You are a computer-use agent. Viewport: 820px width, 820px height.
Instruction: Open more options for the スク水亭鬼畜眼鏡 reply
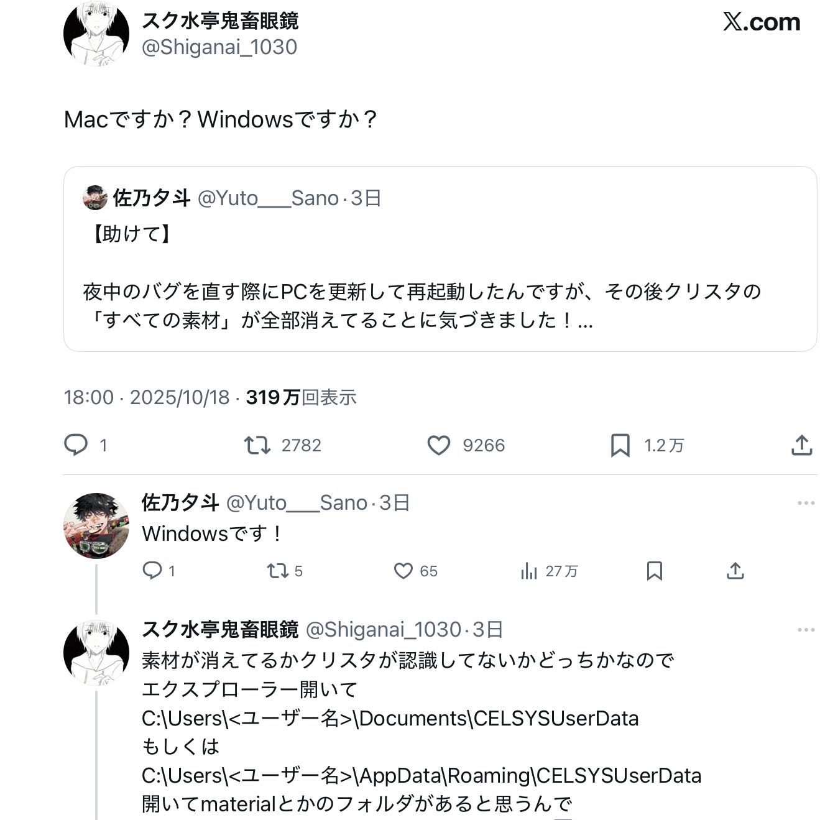click(806, 630)
